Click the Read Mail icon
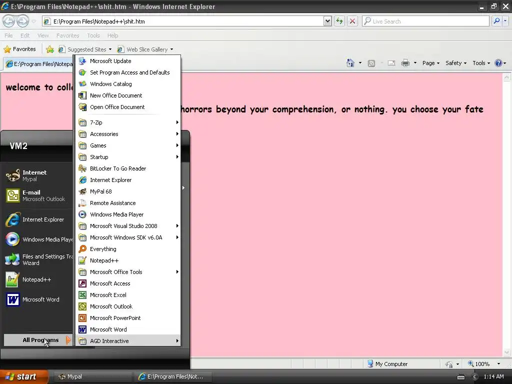The width and height of the screenshot is (512, 384). [391, 63]
